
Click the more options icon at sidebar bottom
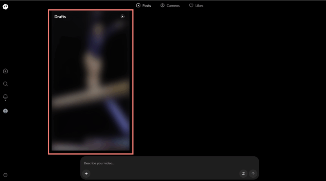[5, 175]
